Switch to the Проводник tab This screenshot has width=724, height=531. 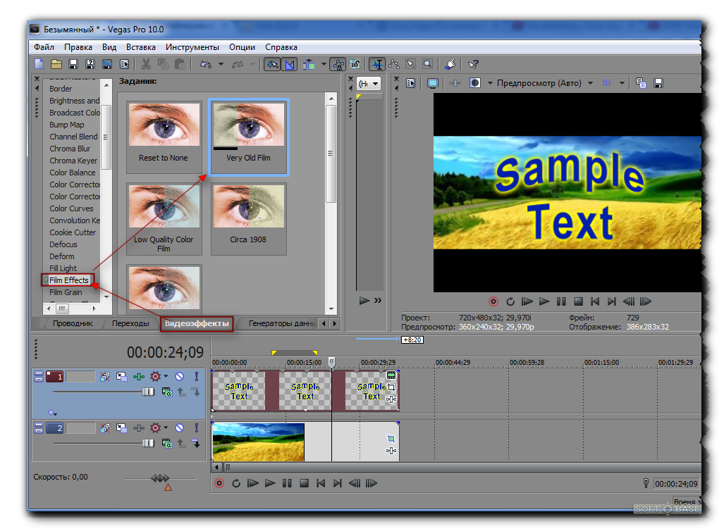point(73,323)
